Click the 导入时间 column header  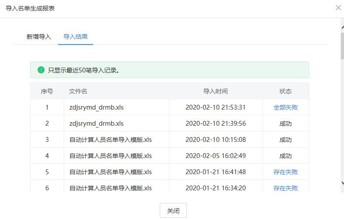216,91
